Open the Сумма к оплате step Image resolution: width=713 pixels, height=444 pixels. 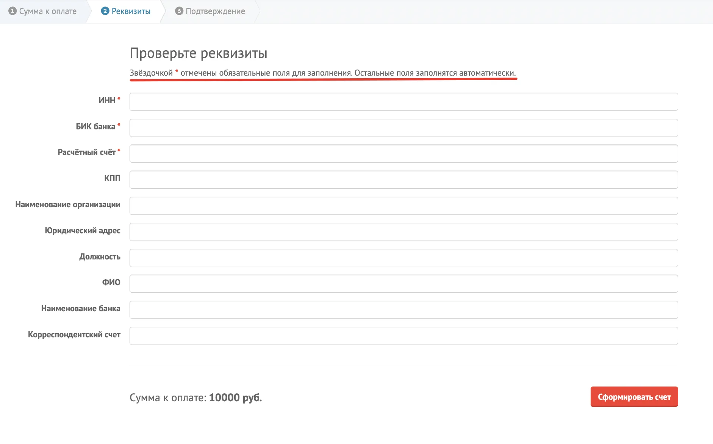coord(42,11)
